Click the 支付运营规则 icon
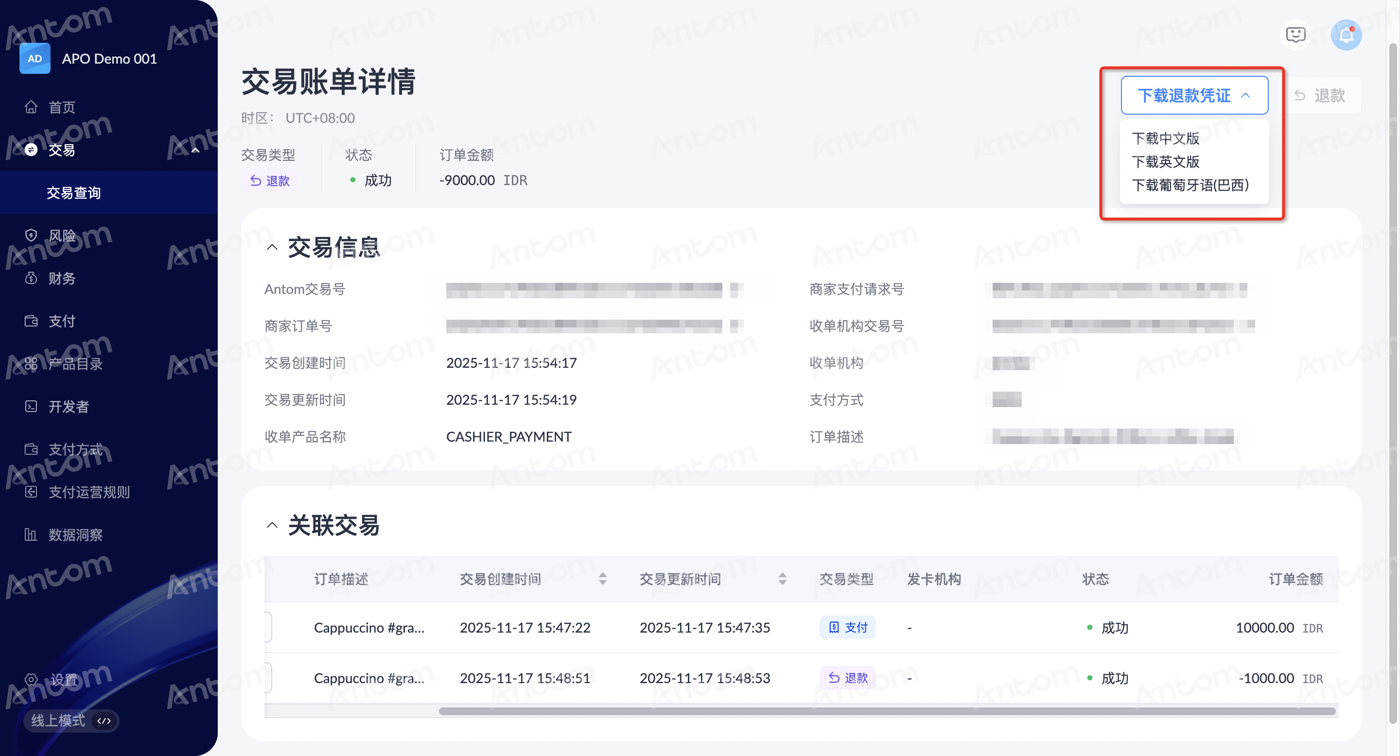The image size is (1400, 756). (31, 492)
